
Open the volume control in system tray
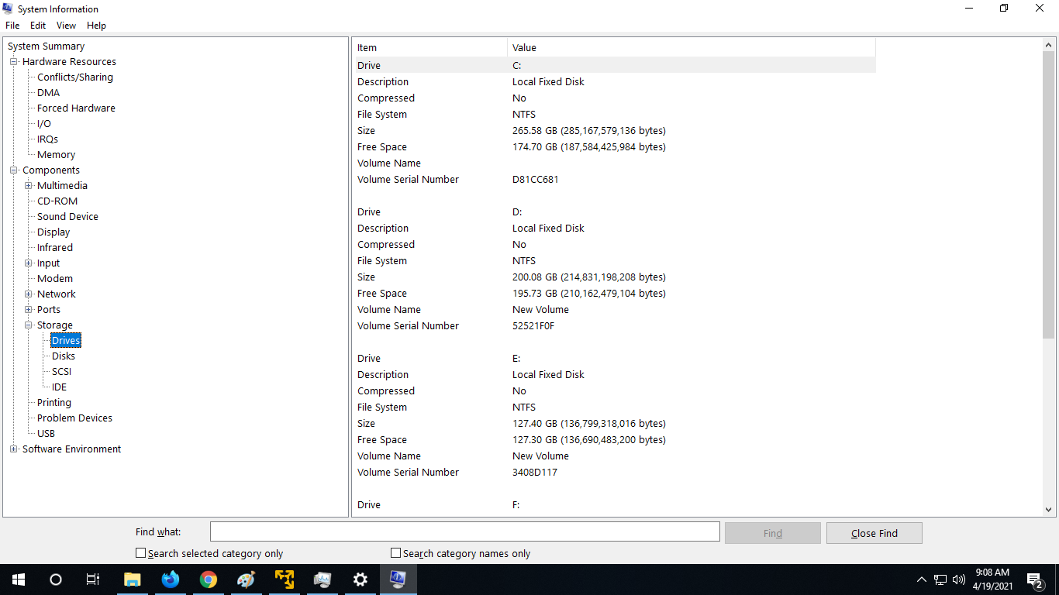959,579
